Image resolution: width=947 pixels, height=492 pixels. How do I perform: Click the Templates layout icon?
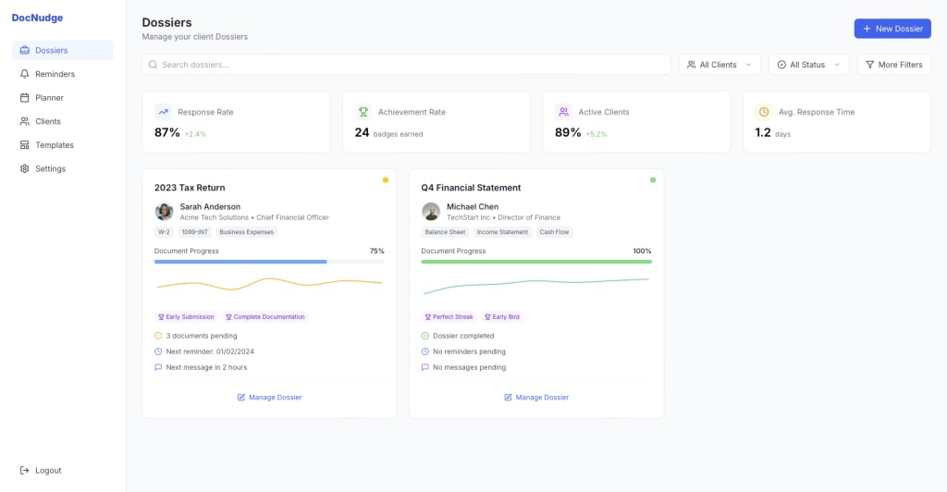tap(25, 145)
